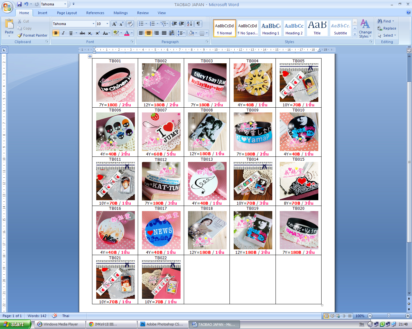Screen dimensions: 412x329
Task: Switch to Windows Media Player taskbar button
Action: coord(60,324)
